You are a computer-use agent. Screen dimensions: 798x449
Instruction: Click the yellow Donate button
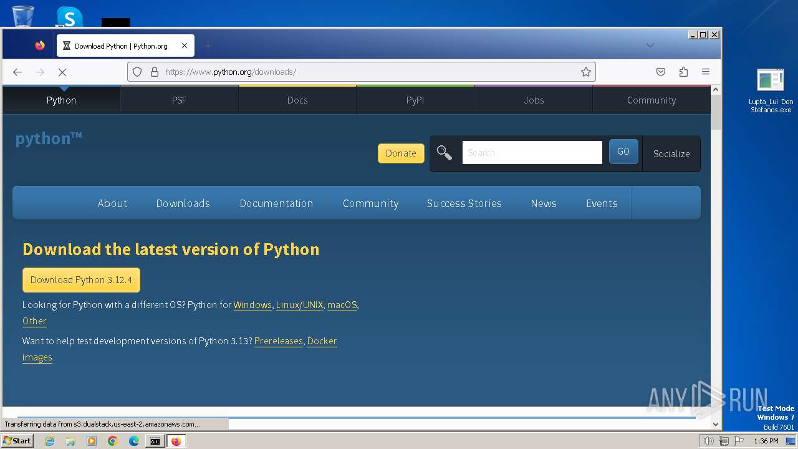pyautogui.click(x=401, y=153)
